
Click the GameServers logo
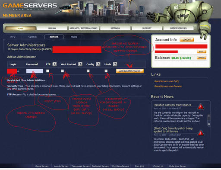[x=30, y=6]
